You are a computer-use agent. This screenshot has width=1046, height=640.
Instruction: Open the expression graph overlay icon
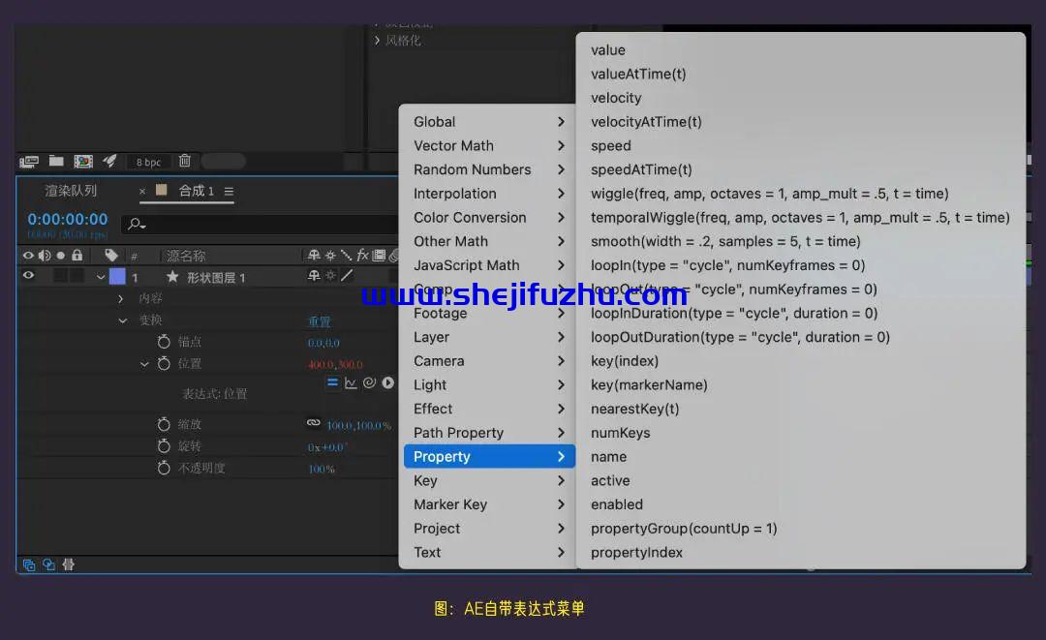[351, 383]
